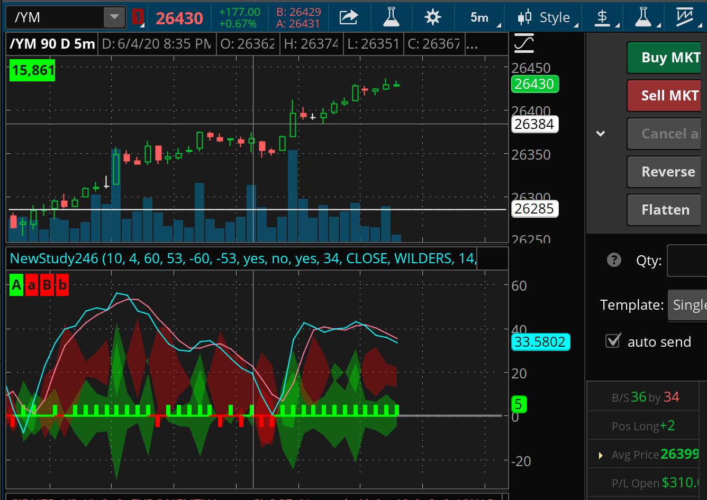Click the Avg Price 26399 value
707x500 pixels.
680,454
